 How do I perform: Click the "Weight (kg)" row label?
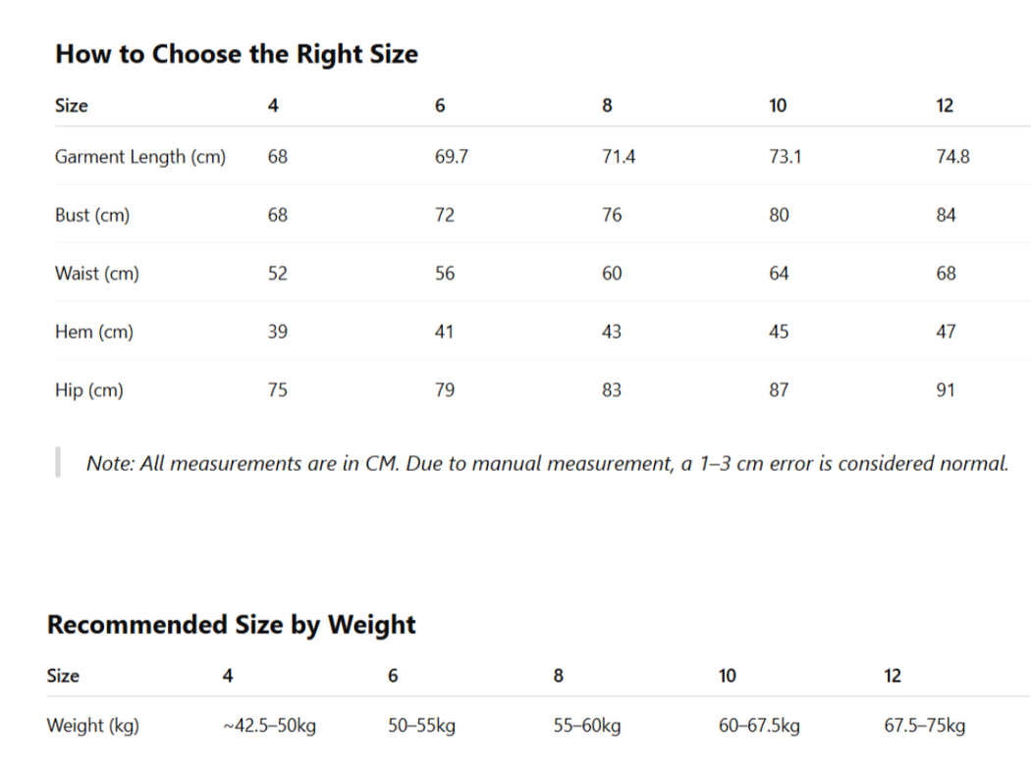(x=93, y=726)
